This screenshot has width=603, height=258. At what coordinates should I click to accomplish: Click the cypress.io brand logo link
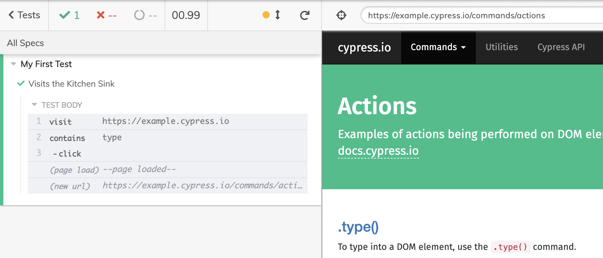364,47
